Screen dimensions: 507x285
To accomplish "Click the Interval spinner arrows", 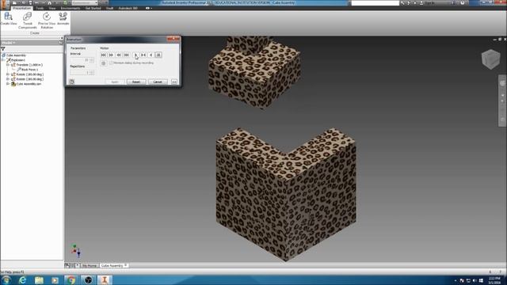I will coord(92,60).
